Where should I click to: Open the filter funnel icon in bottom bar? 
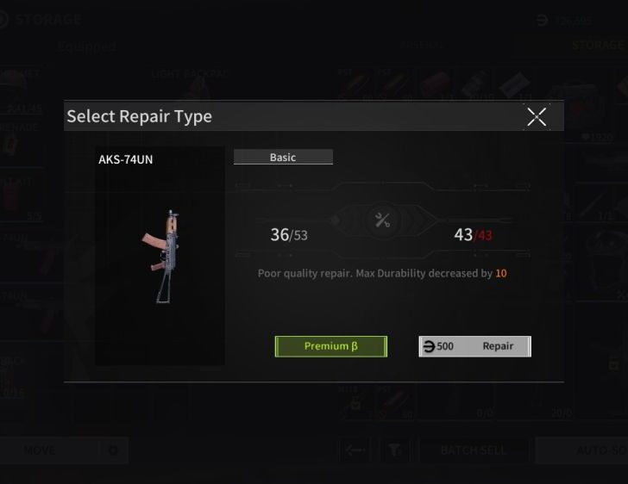394,450
